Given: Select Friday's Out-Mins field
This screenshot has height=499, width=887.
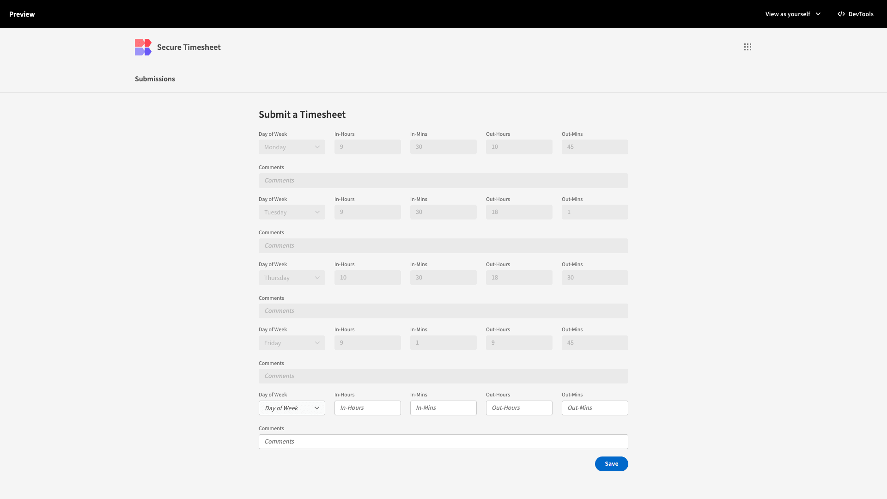Looking at the screenshot, I should click(595, 343).
